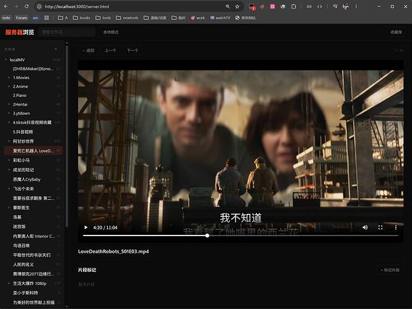Viewport: 412px width, 309px height.
Task: Expand the 1.Movies folder arrow
Action: click(x=9, y=78)
